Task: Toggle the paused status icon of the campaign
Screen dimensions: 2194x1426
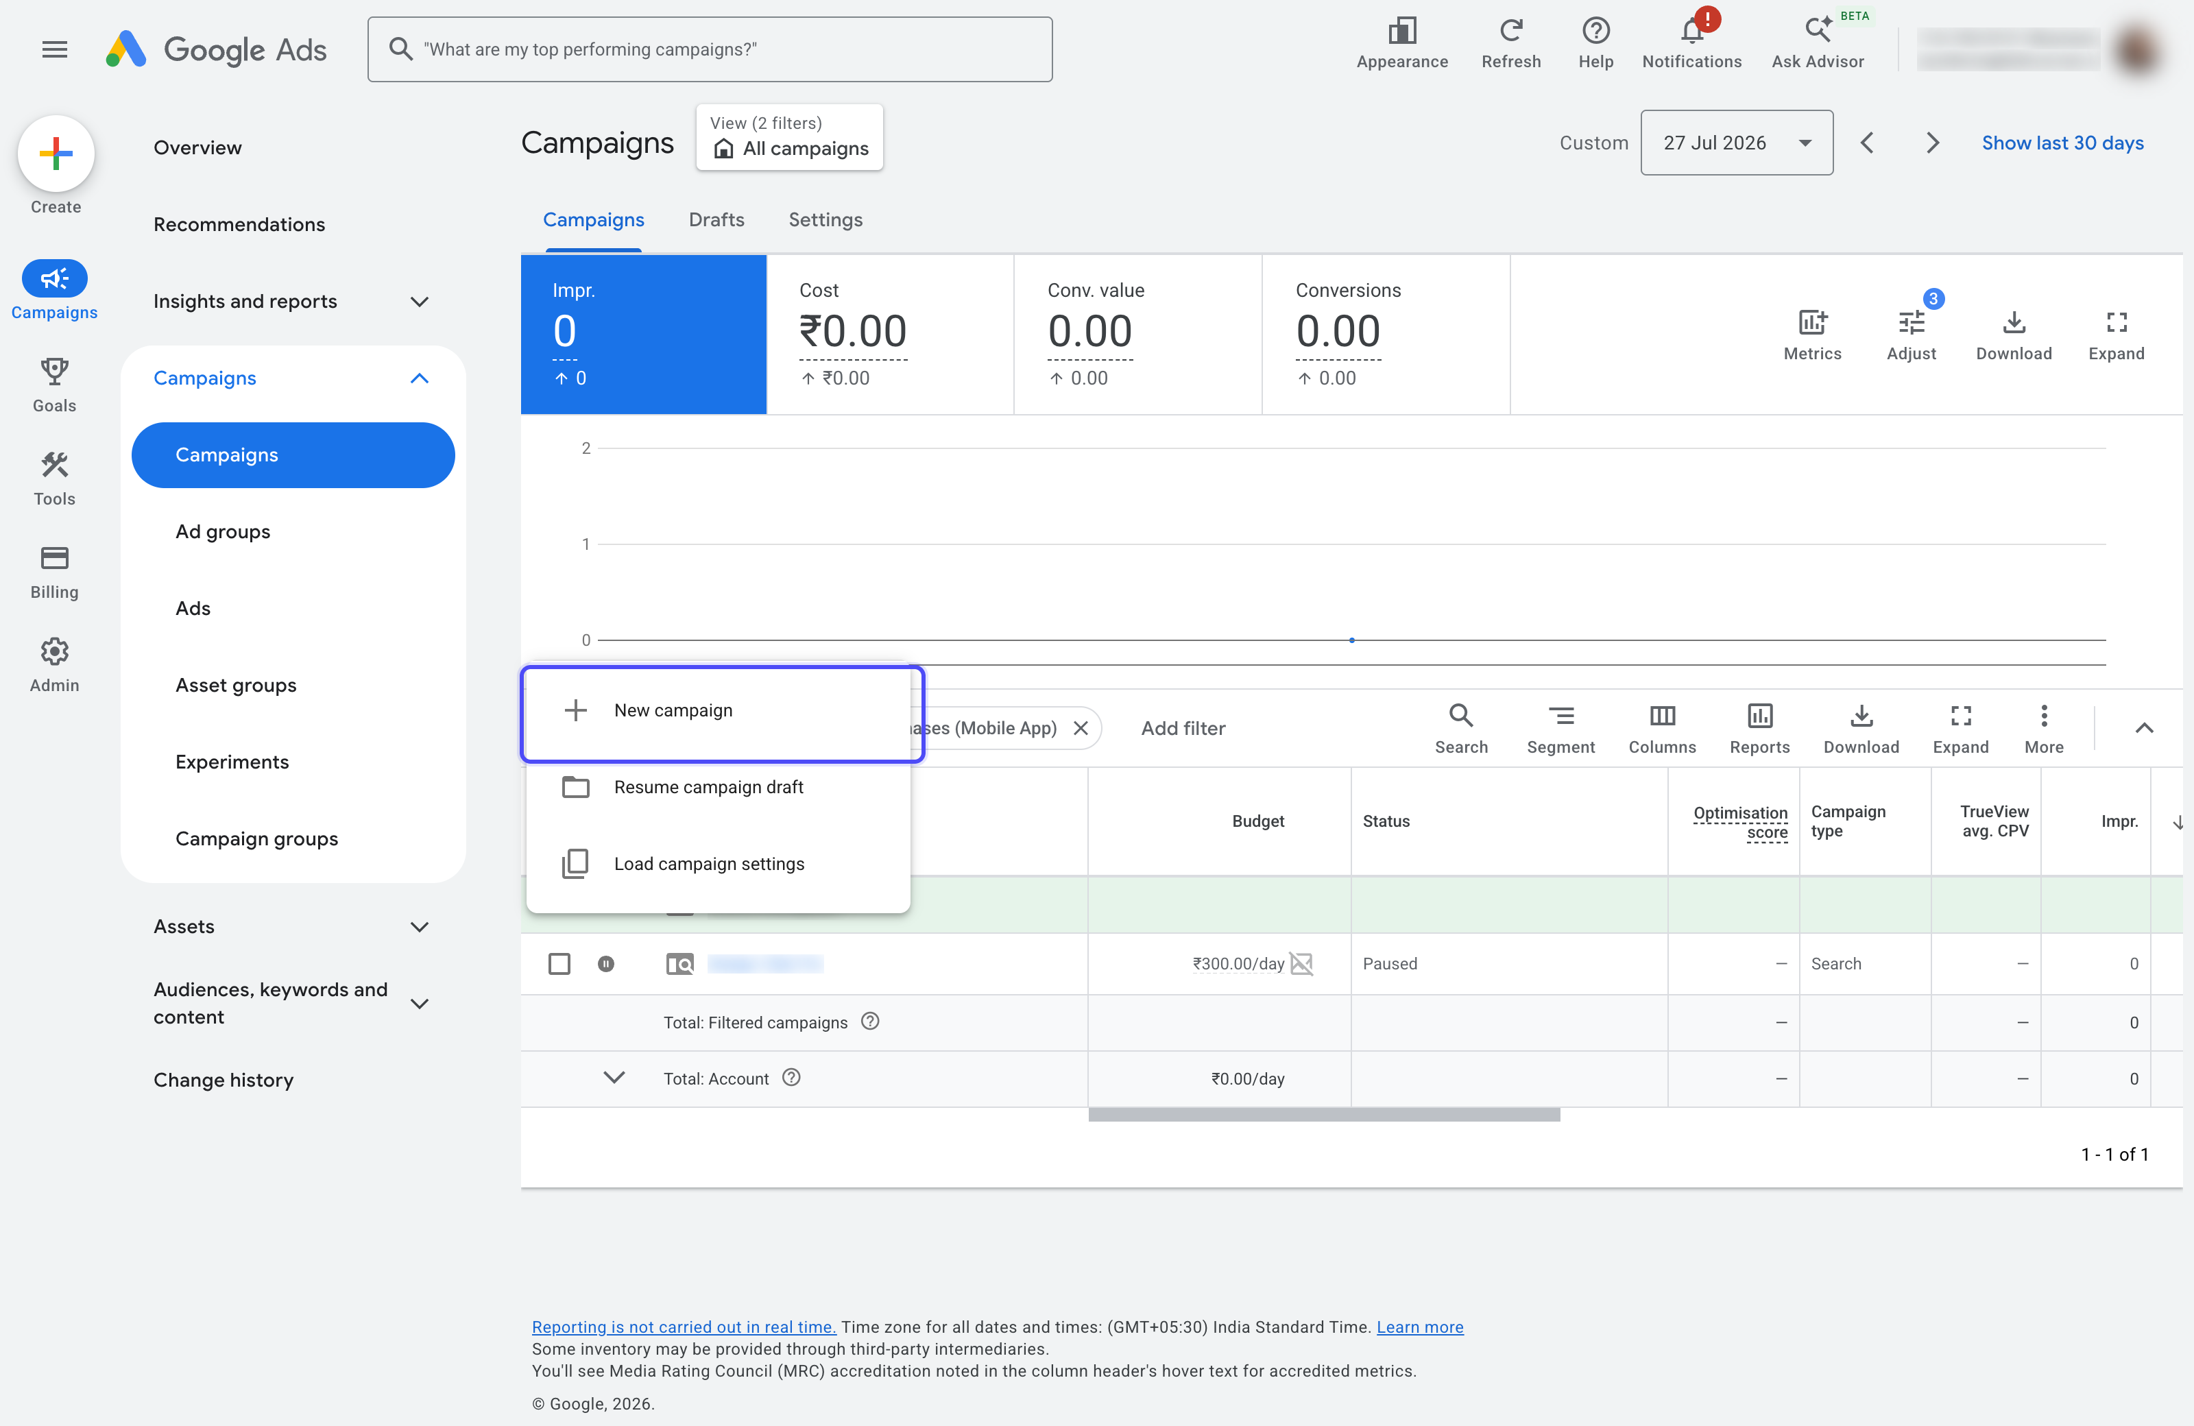Action: [x=605, y=963]
